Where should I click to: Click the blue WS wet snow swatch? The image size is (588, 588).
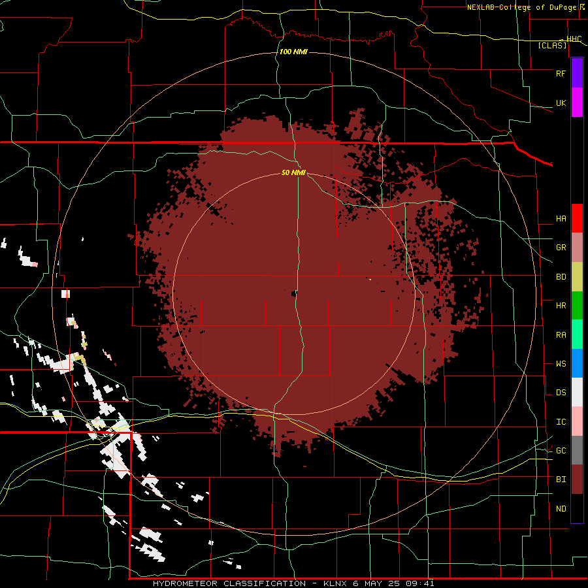577,363
